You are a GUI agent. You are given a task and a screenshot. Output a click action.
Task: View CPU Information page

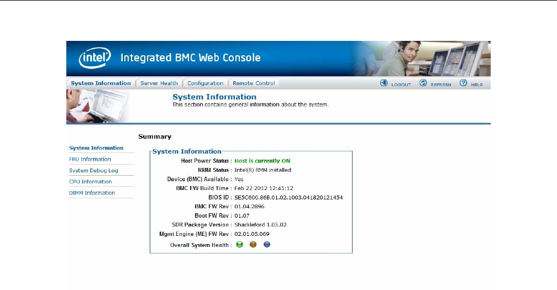(x=90, y=182)
